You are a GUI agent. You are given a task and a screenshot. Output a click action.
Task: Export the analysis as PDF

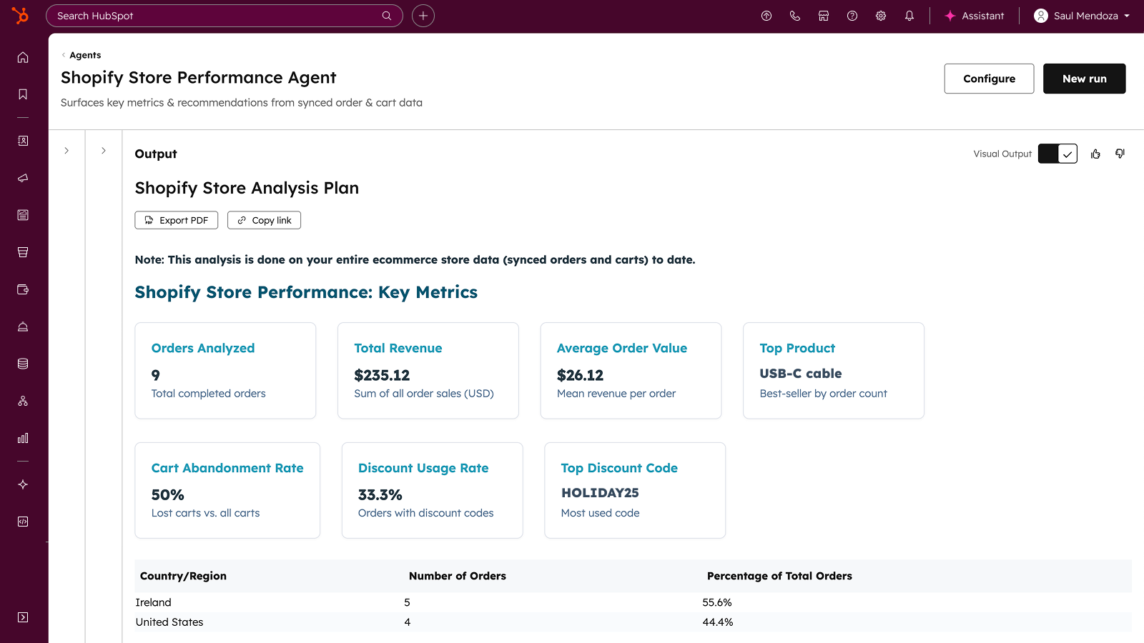point(176,220)
